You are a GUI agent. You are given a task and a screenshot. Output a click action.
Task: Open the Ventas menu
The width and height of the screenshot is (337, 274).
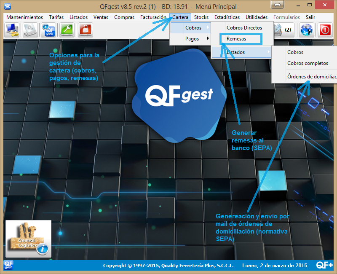[101, 17]
